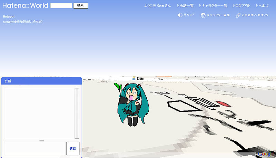Viewport: 276px width, 158px height.
Task: Click the nikinikiの食香地語 hotspot name
Action: pyautogui.click(x=23, y=22)
